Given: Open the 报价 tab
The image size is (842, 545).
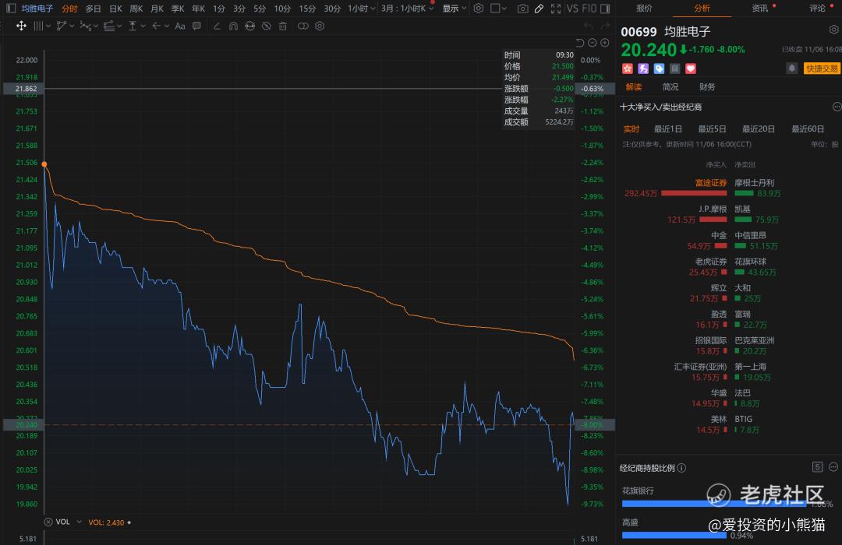Looking at the screenshot, I should tap(644, 8).
